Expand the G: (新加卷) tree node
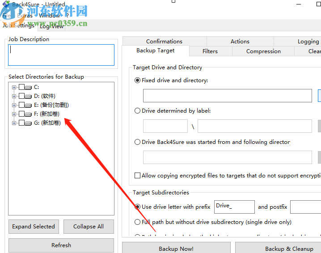This screenshot has height=253, width=321. 14,123
